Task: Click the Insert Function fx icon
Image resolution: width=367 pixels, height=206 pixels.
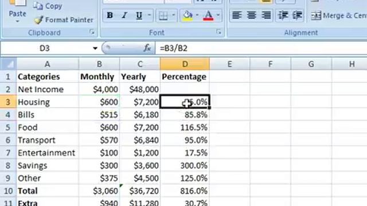Action: [147, 48]
